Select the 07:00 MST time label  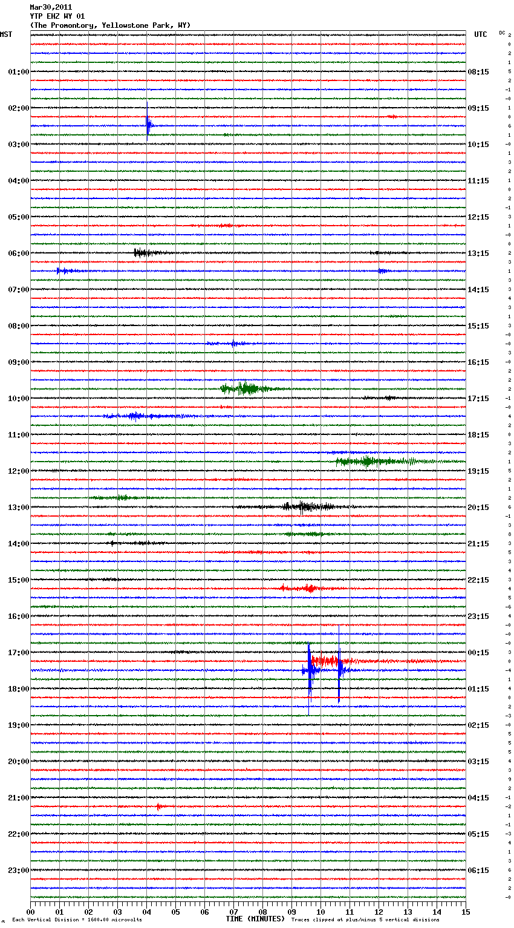[19, 290]
